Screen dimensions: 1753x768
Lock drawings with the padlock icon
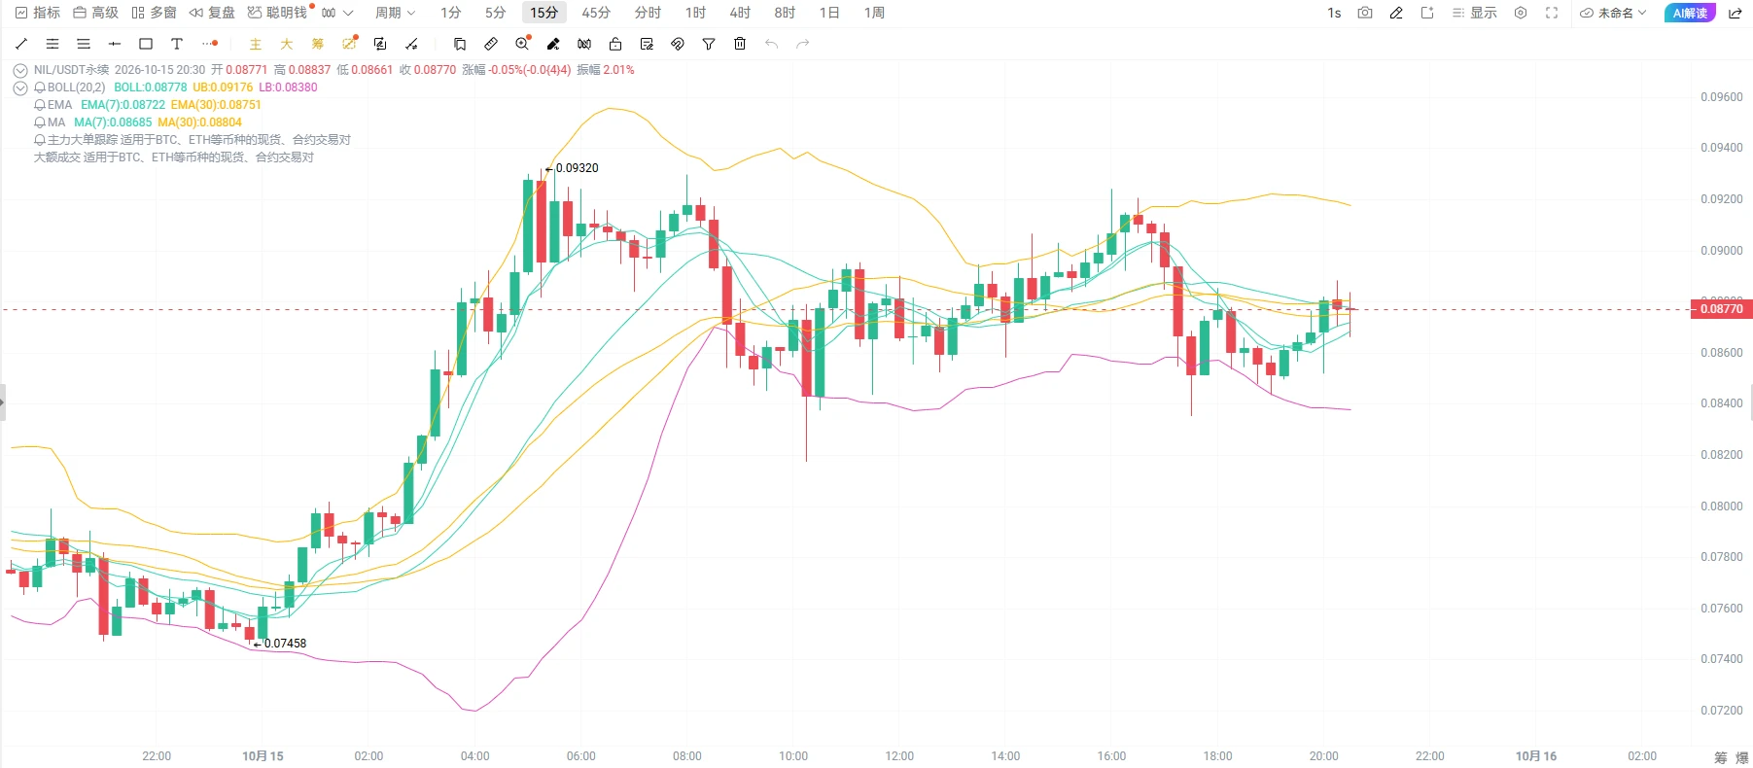click(x=615, y=44)
